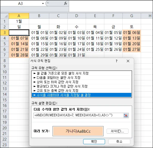Select row 7 header

(x=5, y=55)
